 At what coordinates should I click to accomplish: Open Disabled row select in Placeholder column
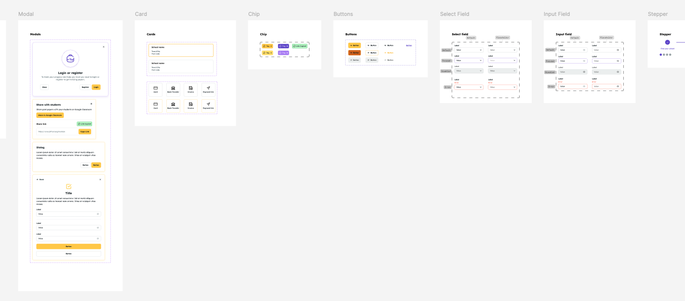click(x=502, y=71)
